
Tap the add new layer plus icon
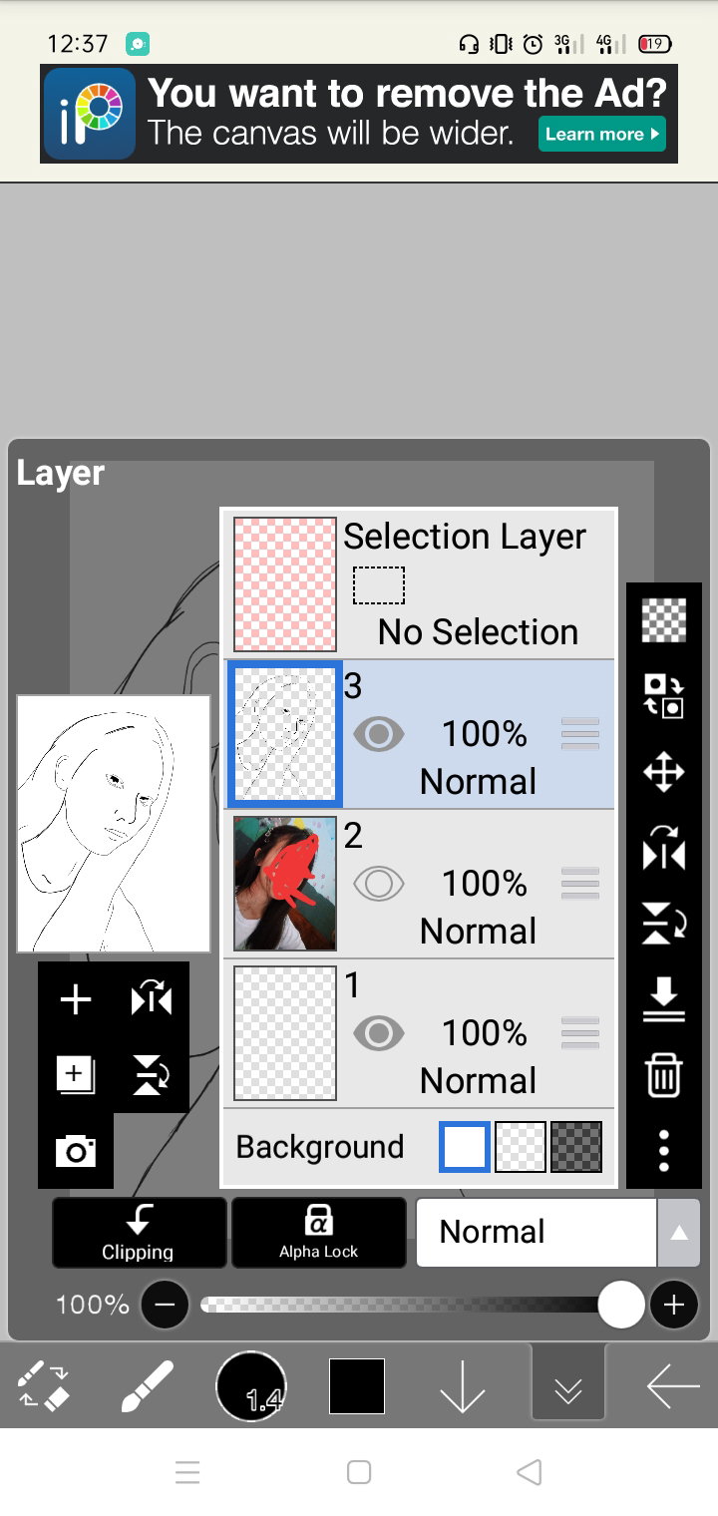(76, 999)
